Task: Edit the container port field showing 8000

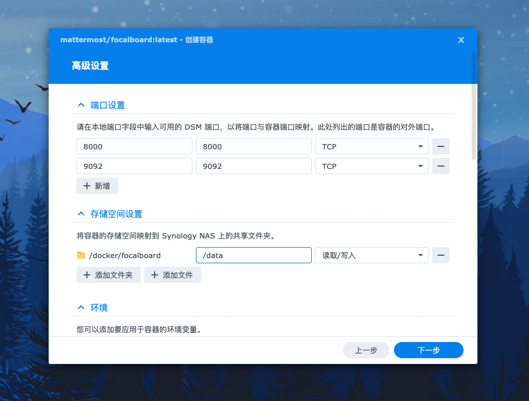Action: 254,146
